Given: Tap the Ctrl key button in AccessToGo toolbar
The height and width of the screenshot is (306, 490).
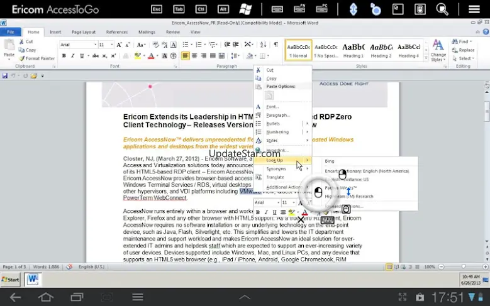Looking at the screenshot, I should coord(201,9).
